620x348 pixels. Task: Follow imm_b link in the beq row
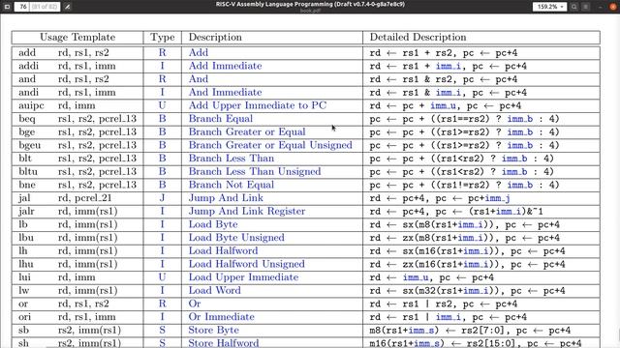[519, 119]
